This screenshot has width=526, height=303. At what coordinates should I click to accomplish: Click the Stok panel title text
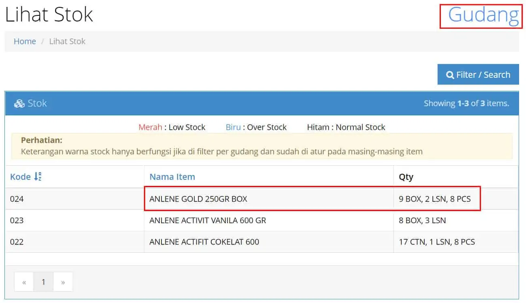point(37,103)
